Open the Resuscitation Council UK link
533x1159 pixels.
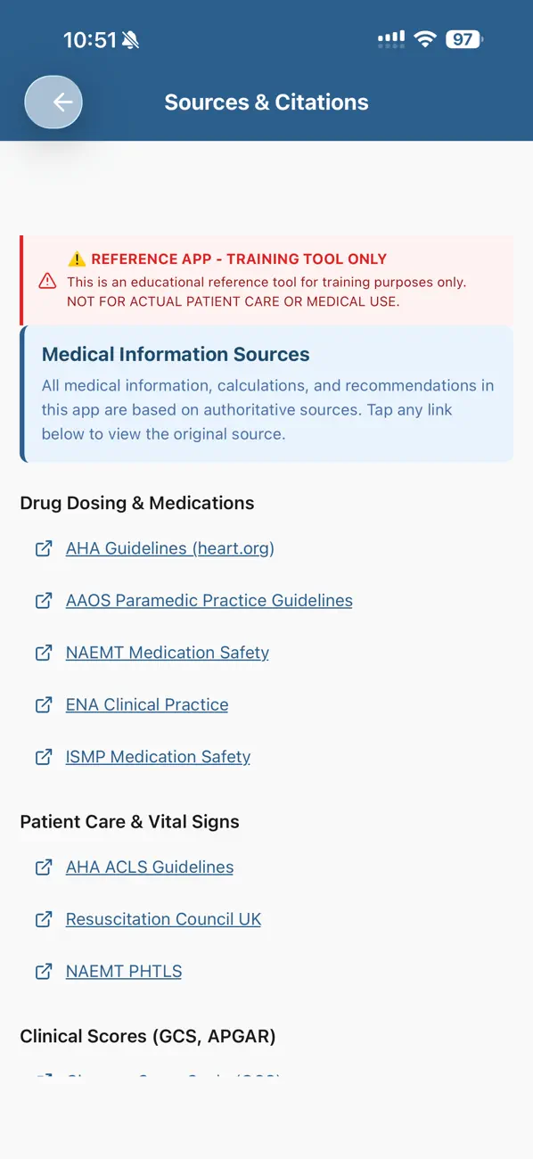[163, 918]
